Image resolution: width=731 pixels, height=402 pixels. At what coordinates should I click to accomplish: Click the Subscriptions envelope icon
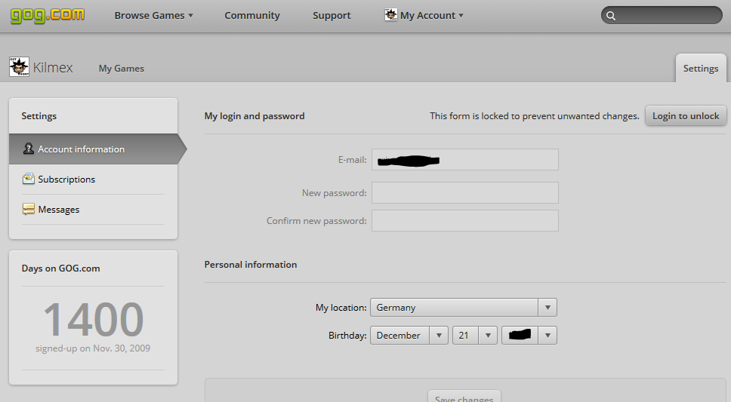pos(29,179)
